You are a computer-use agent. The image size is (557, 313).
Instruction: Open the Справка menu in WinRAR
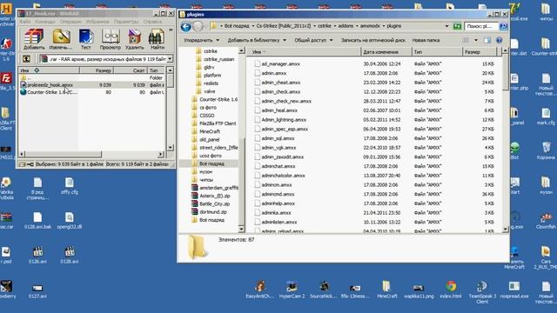[x=152, y=22]
